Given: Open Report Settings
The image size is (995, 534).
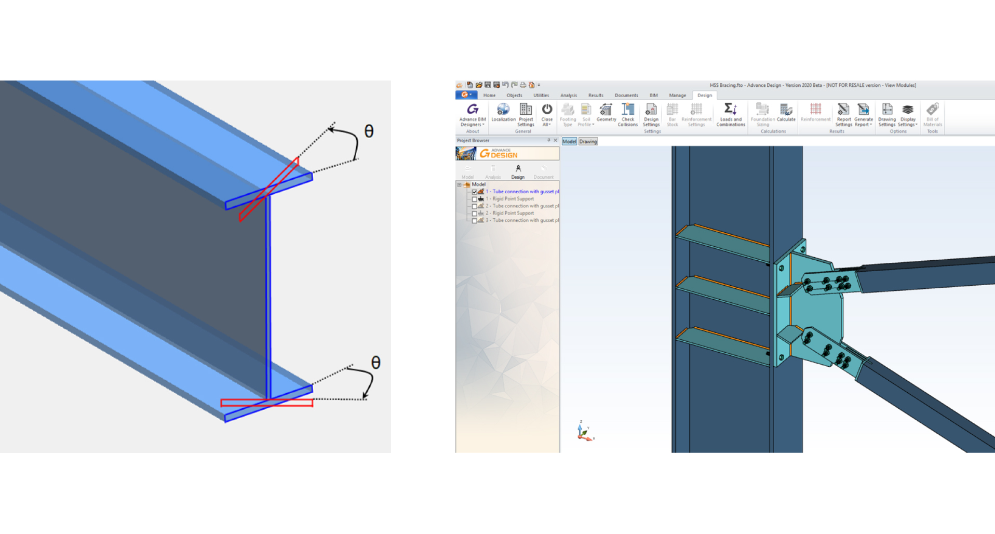Looking at the screenshot, I should pyautogui.click(x=843, y=113).
